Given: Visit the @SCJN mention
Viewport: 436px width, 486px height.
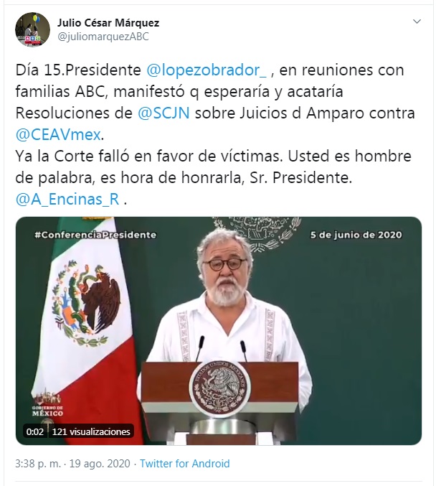Looking at the screenshot, I should tap(163, 113).
